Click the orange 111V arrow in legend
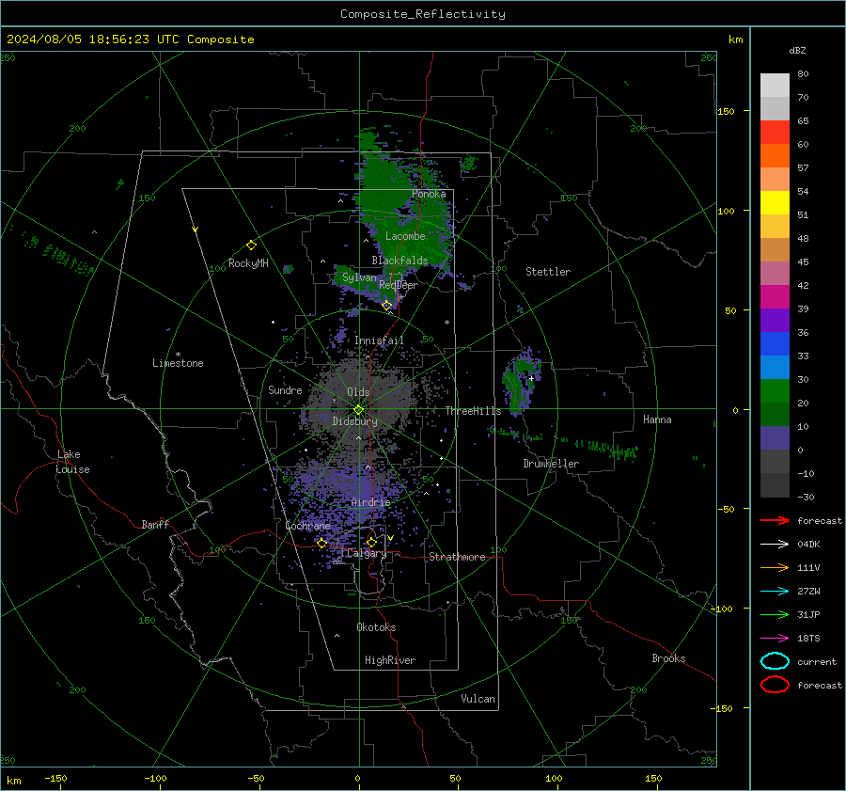 click(775, 567)
